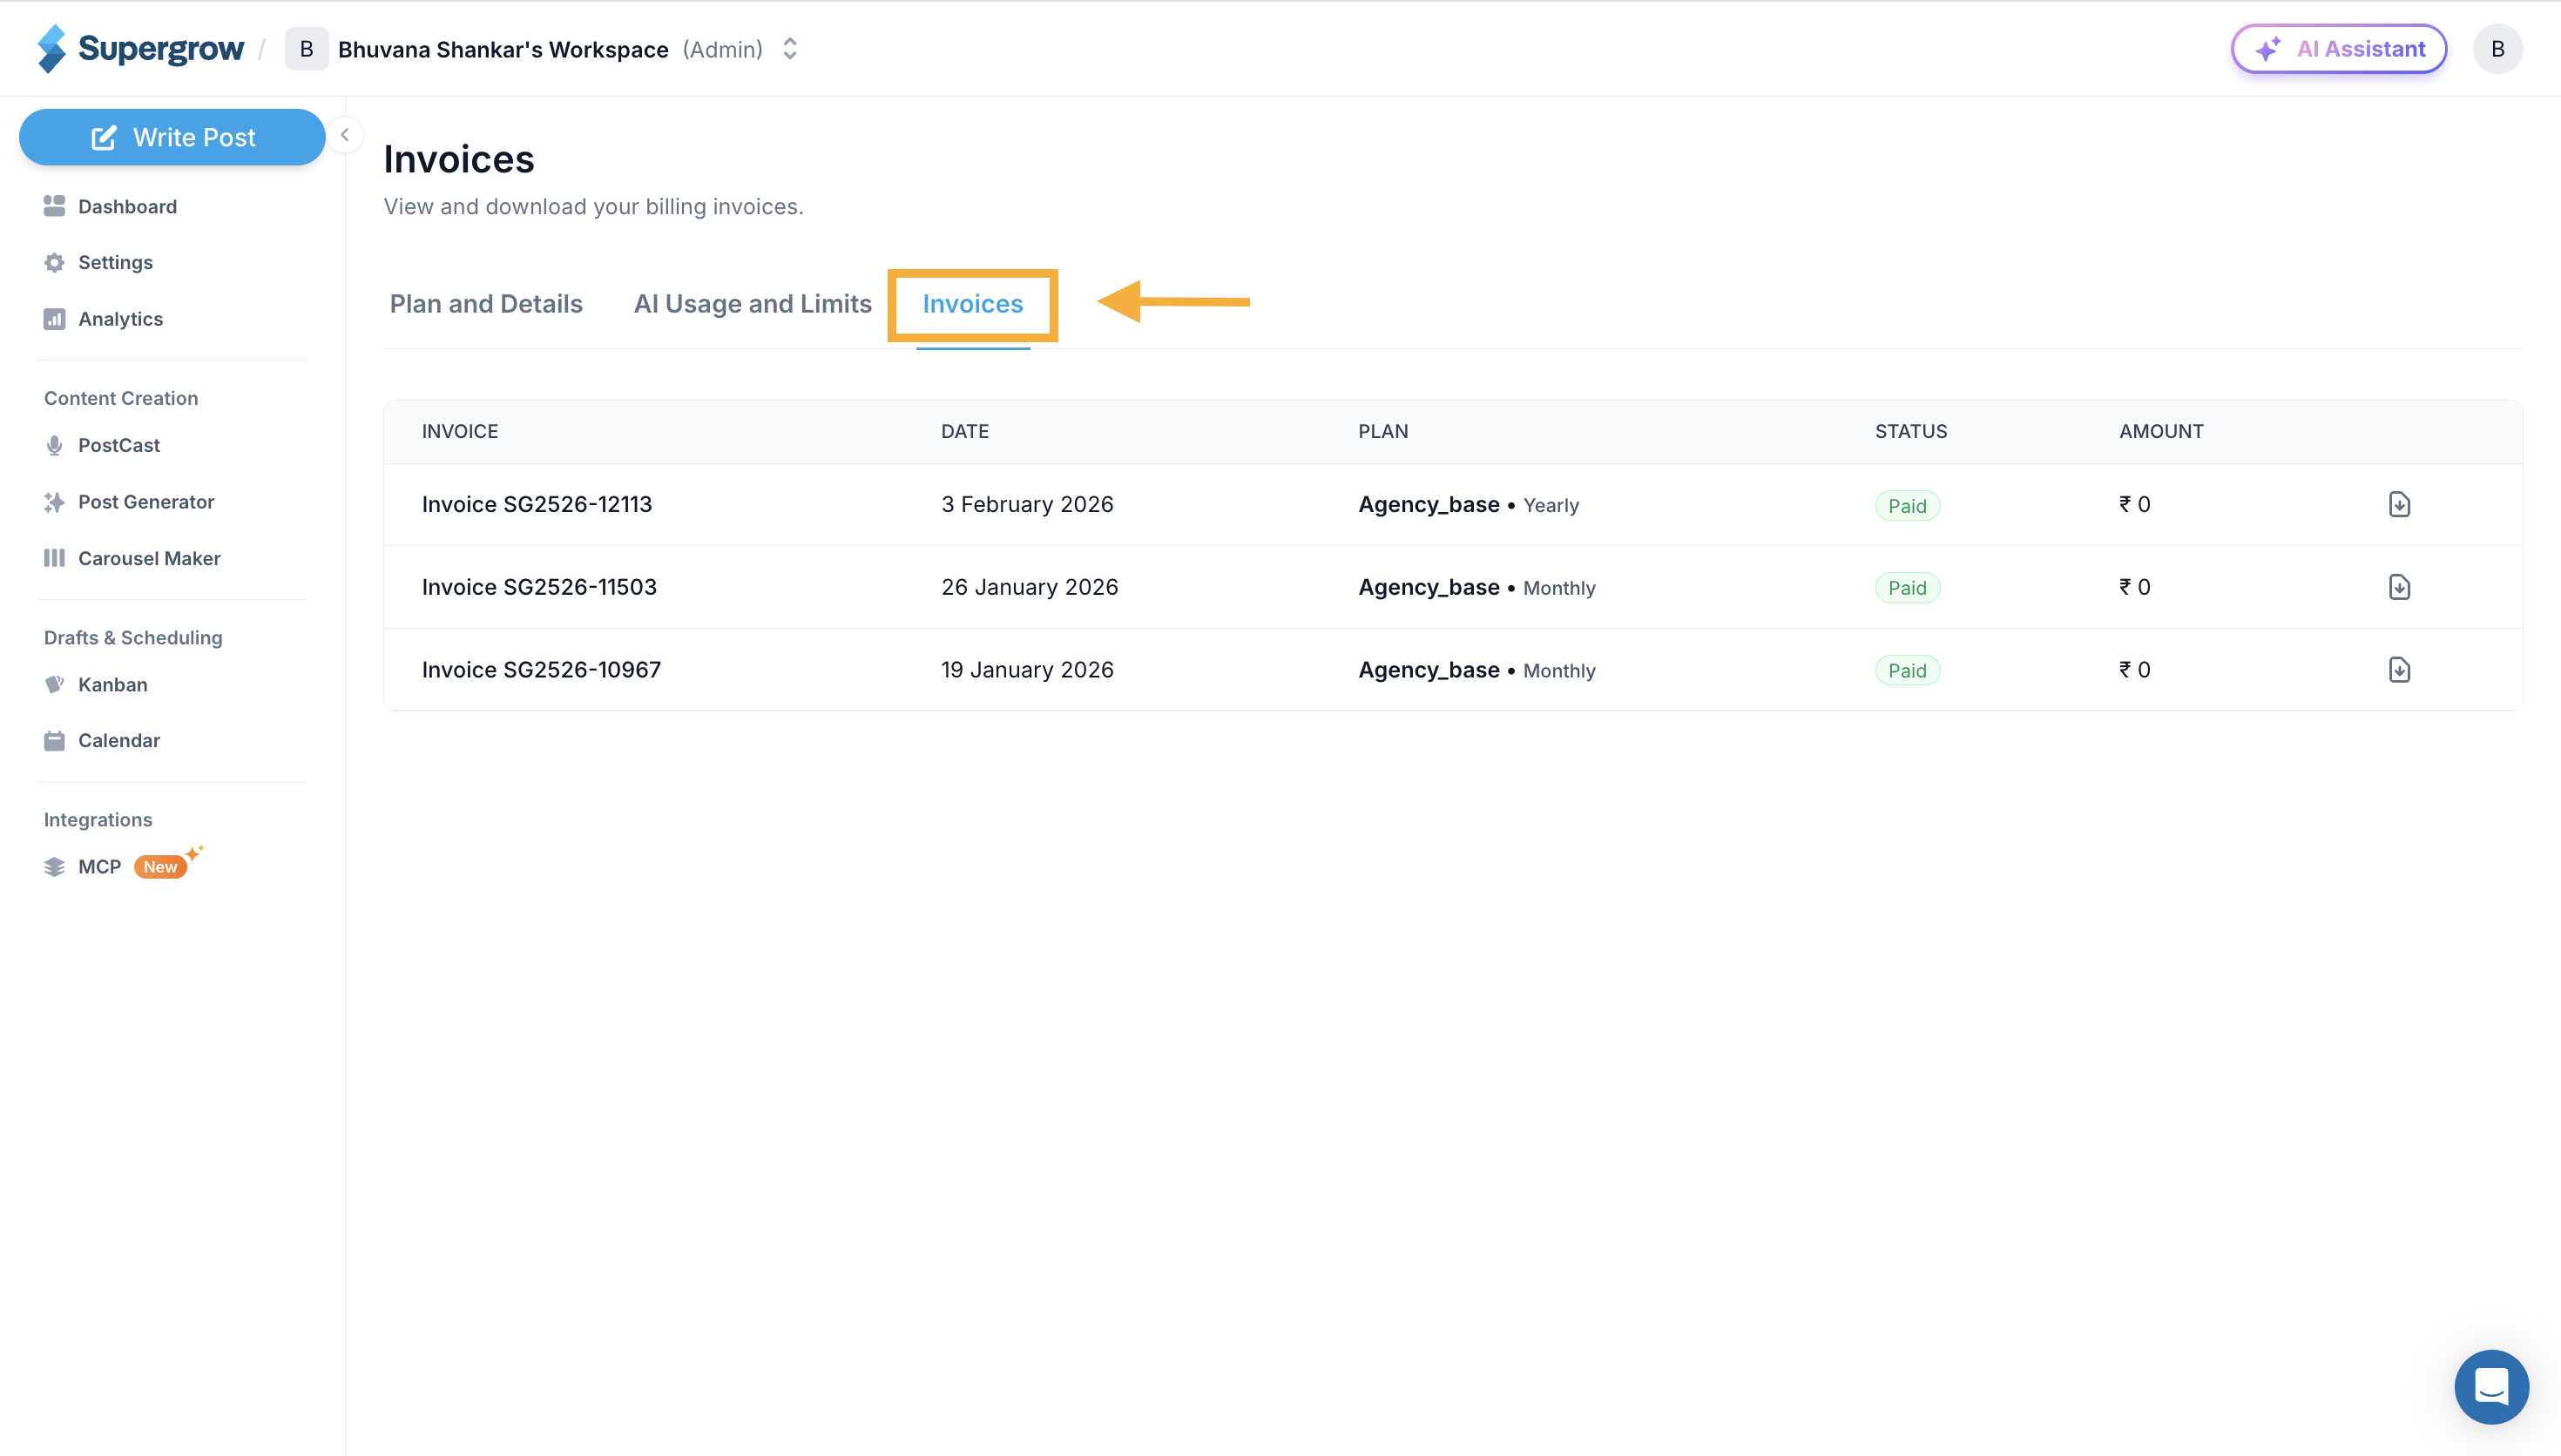Download invoice SG2526-11503 file icon
The image size is (2561, 1456).
pos(2399,587)
